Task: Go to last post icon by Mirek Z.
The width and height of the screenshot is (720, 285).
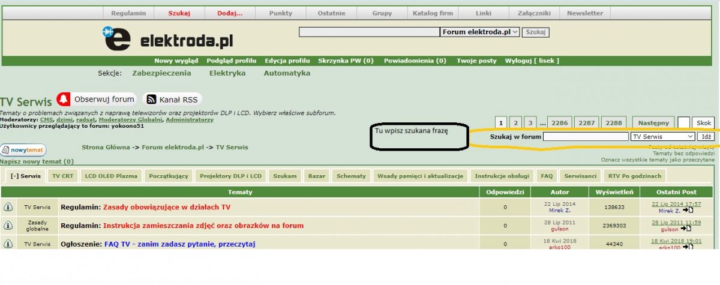Action: click(x=688, y=211)
